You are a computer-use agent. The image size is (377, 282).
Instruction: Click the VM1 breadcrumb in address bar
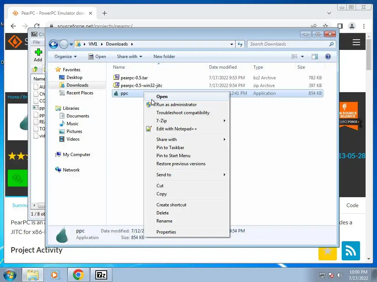coord(93,44)
